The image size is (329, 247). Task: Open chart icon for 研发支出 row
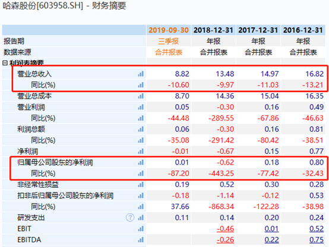click(x=141, y=218)
